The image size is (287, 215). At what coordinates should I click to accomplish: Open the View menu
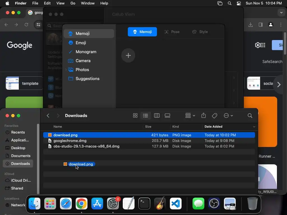(61, 3)
